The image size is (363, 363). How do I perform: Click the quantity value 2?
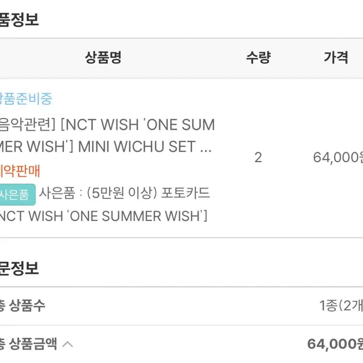tap(258, 157)
